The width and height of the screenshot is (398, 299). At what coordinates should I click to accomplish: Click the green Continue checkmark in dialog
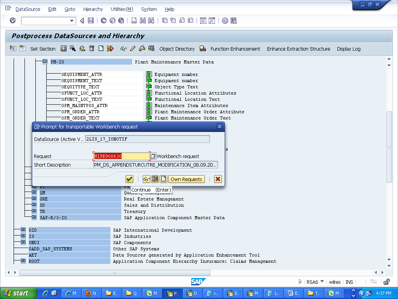pos(129,179)
